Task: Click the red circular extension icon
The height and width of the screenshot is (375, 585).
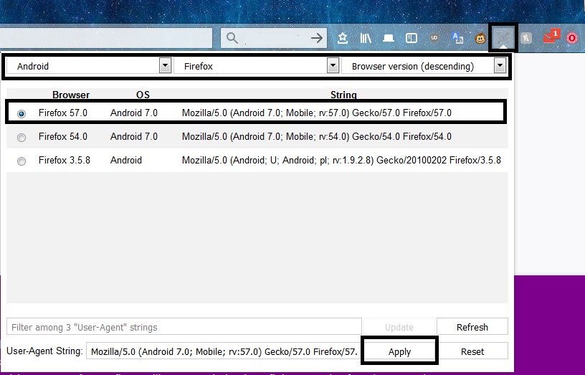Action: tap(572, 38)
